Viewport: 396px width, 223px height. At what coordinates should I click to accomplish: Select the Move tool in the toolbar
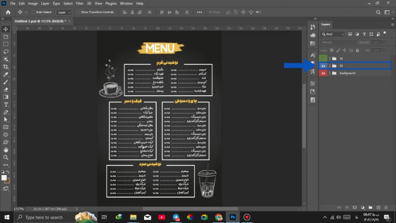(5, 29)
